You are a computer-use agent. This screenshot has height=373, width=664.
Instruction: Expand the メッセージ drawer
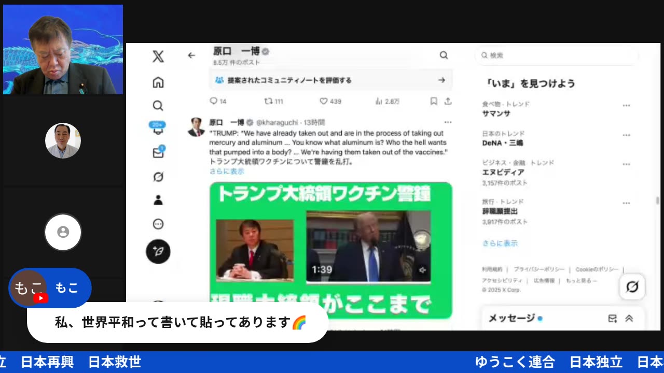click(629, 319)
